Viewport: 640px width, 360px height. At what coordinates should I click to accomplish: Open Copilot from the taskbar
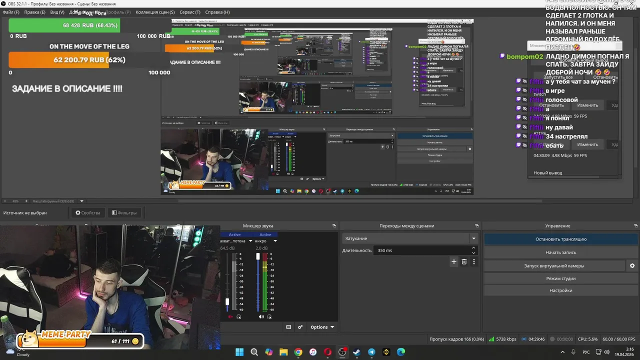[269, 352]
